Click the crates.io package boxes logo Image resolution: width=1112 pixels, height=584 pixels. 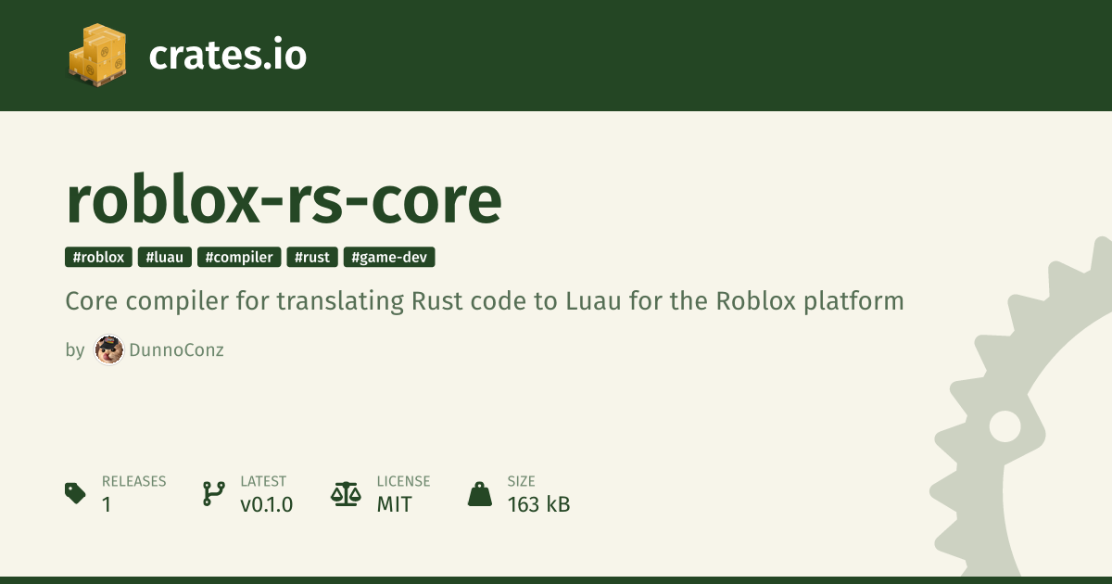point(96,55)
